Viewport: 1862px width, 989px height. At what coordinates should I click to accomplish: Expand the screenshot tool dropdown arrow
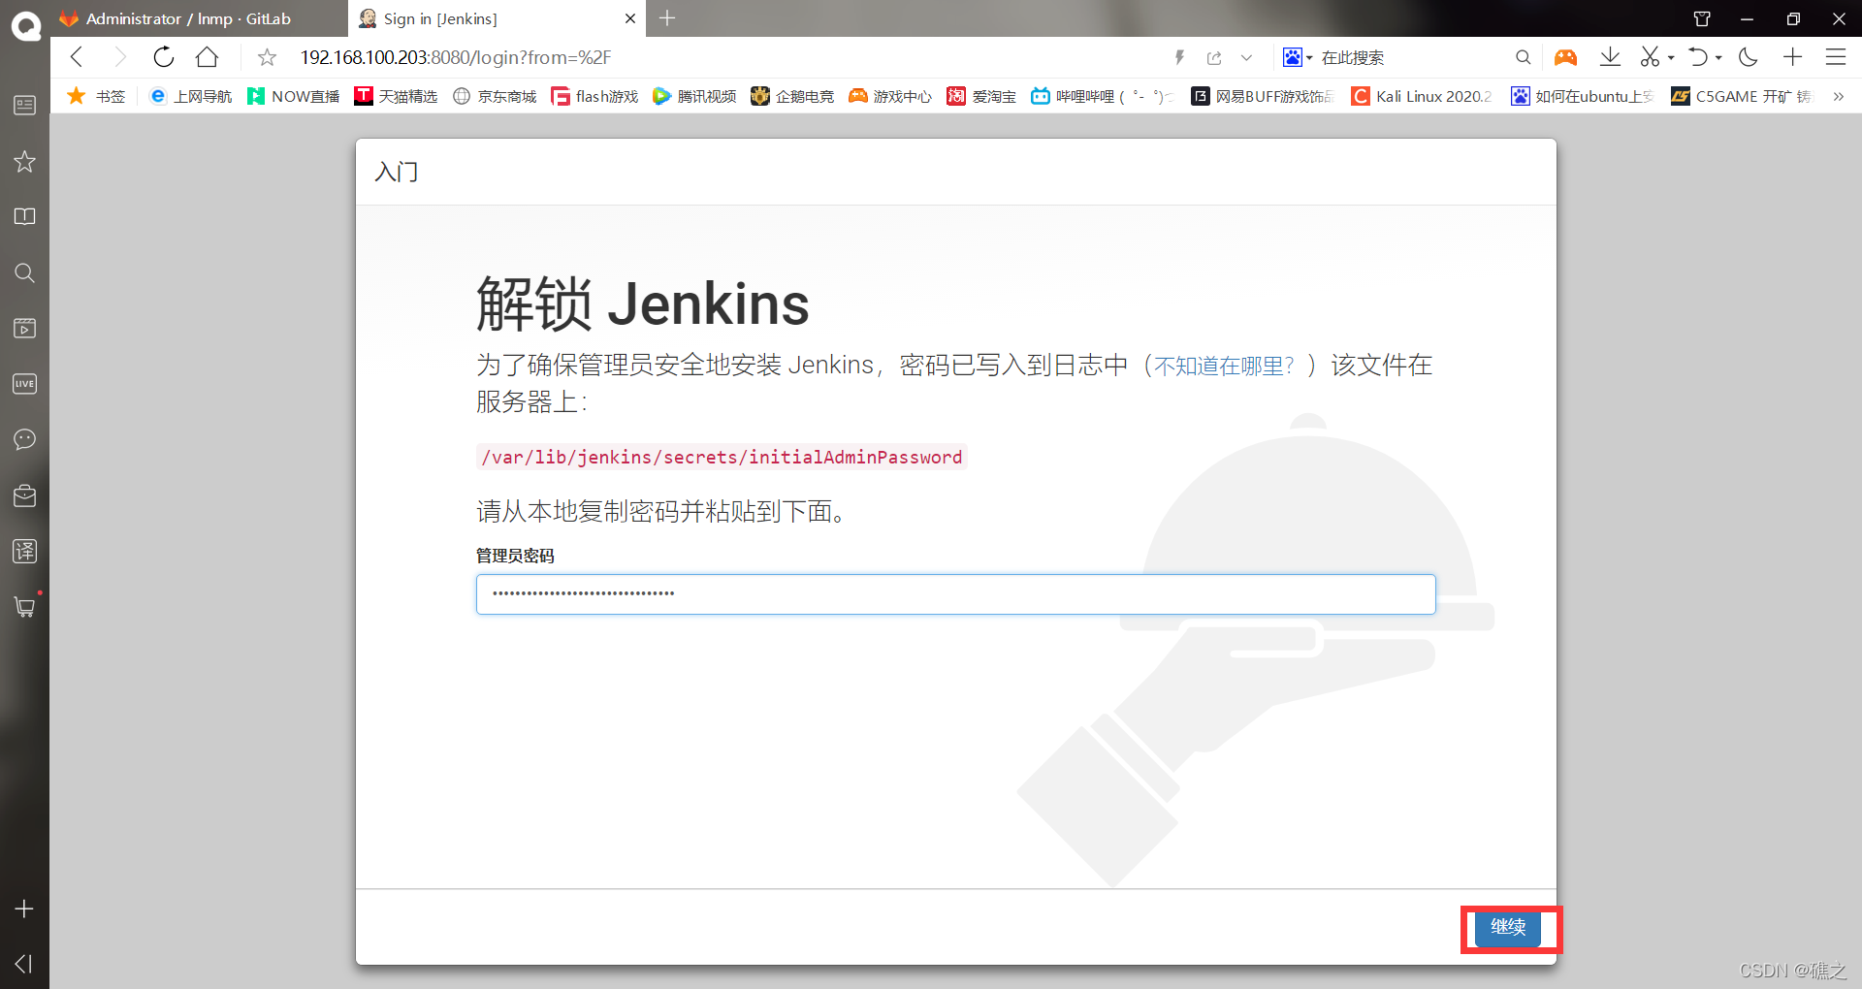1671,58
